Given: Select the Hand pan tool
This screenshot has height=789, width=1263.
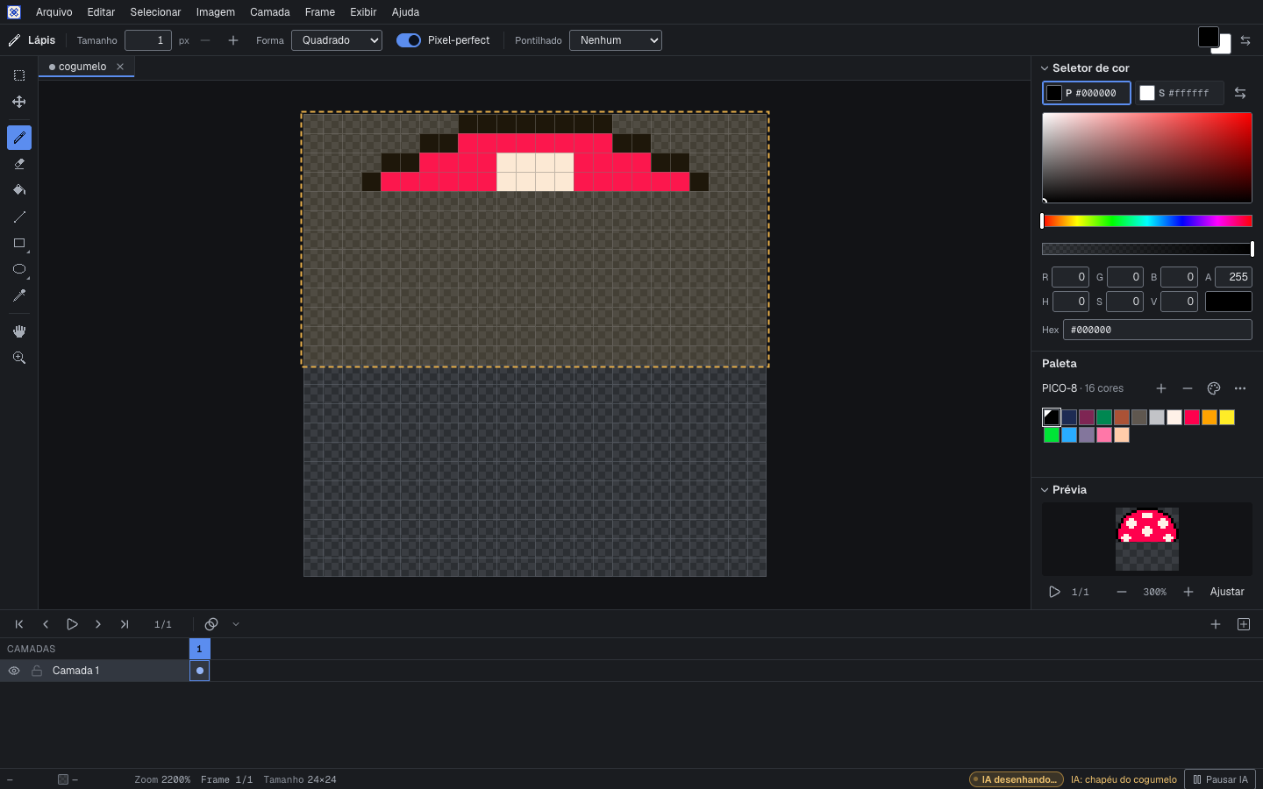Looking at the screenshot, I should [19, 331].
